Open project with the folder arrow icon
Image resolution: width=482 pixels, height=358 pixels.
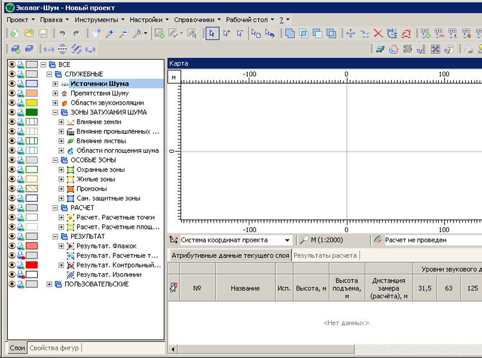tap(29, 33)
